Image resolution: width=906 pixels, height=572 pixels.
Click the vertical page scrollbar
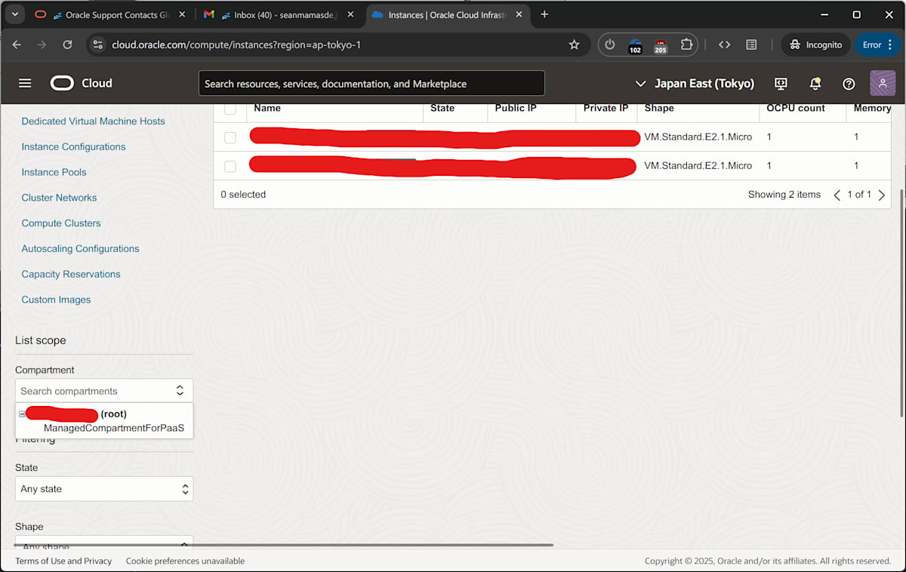click(x=901, y=302)
